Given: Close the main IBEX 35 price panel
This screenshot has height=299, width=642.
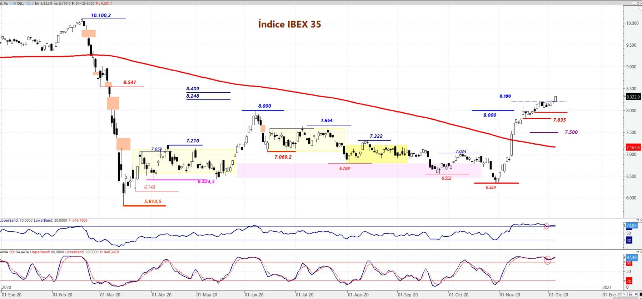Looking at the screenshot, I should coord(641,3).
